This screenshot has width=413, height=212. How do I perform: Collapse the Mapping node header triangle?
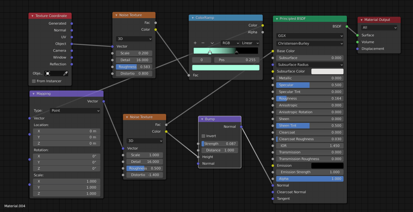(33, 94)
